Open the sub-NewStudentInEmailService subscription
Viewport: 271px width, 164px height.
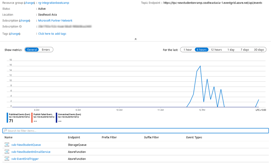point(31,152)
